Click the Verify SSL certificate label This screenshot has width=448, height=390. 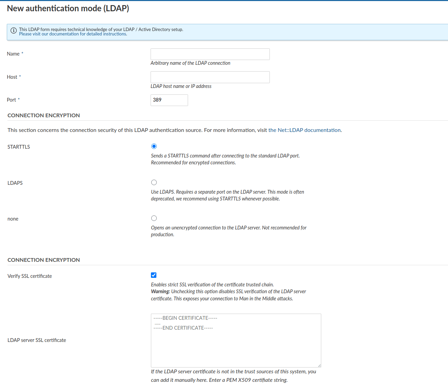30,276
